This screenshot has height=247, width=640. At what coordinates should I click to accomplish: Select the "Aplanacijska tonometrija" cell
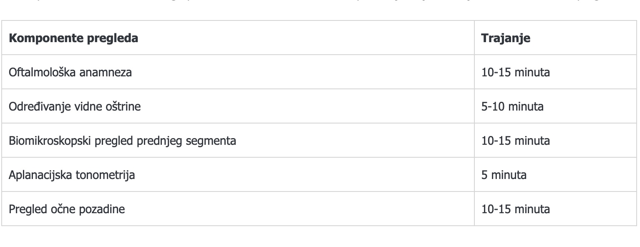(x=72, y=175)
